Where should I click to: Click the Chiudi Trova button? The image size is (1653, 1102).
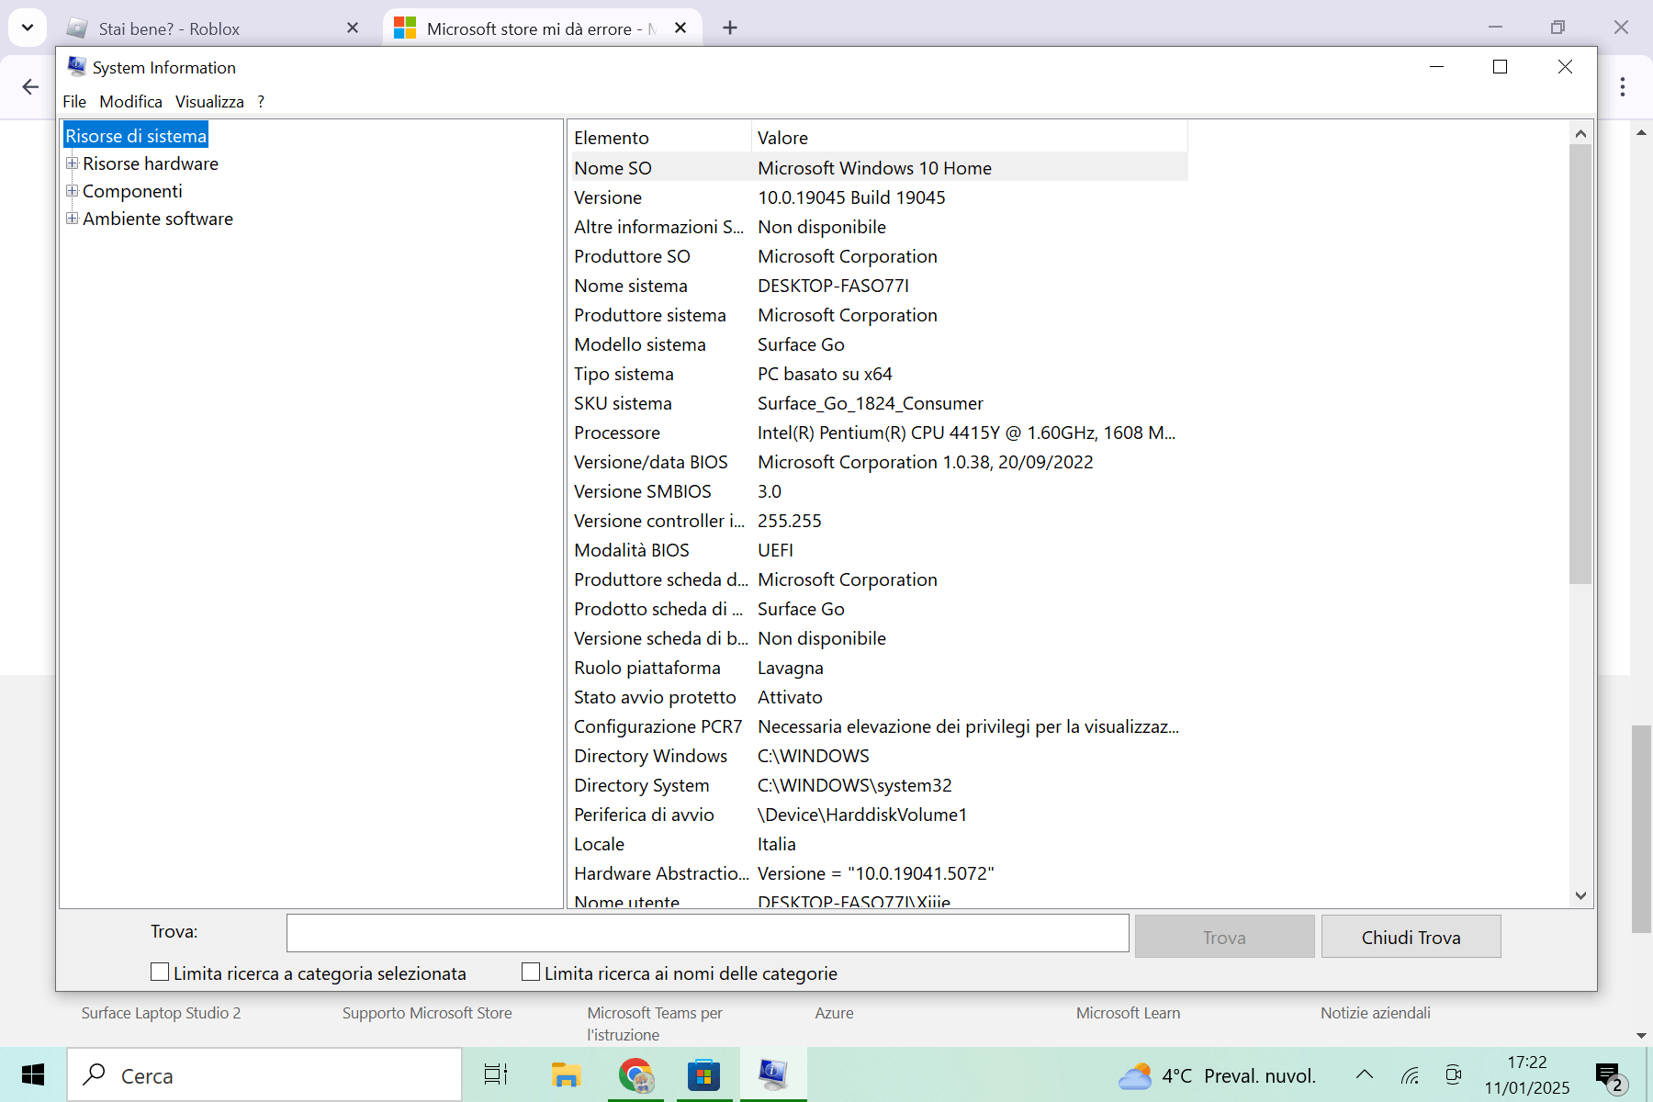coord(1411,937)
